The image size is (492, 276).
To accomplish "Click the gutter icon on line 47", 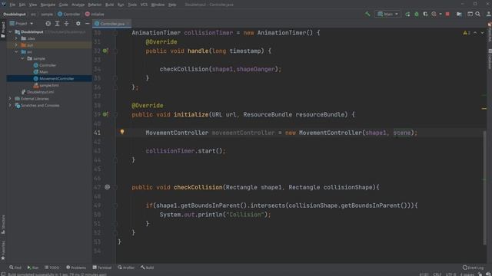I will pos(108,187).
